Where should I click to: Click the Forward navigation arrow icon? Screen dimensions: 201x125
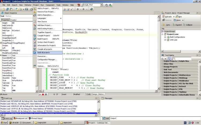[83, 9]
